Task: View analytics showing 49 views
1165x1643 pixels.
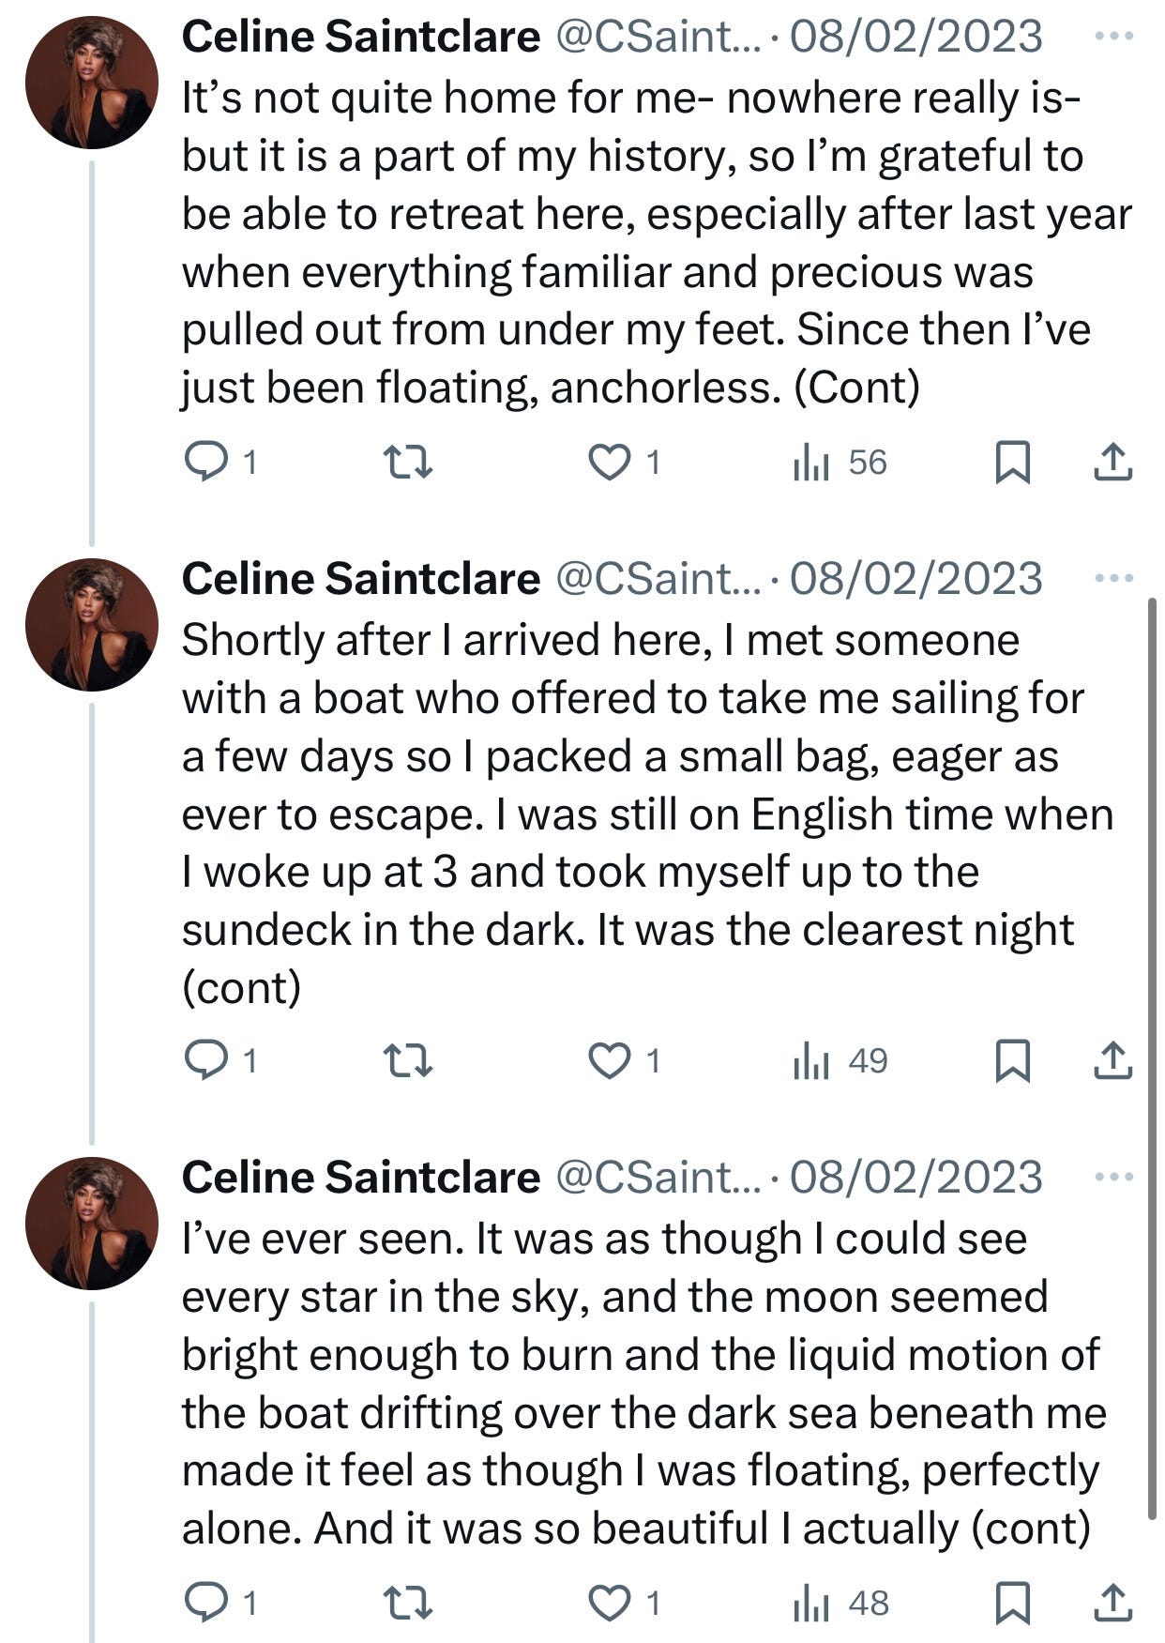Action: pos(840,1060)
